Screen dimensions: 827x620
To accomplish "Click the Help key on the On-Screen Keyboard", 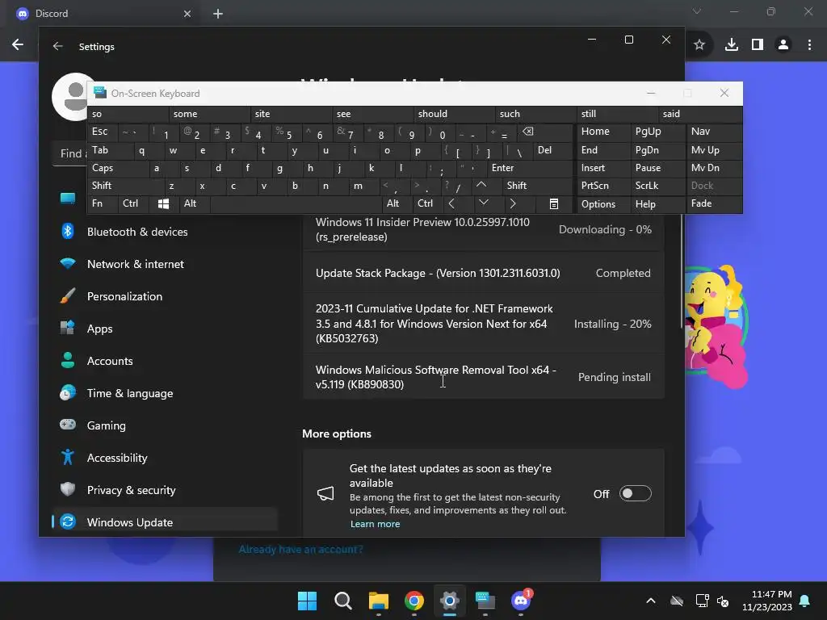I will [657, 204].
